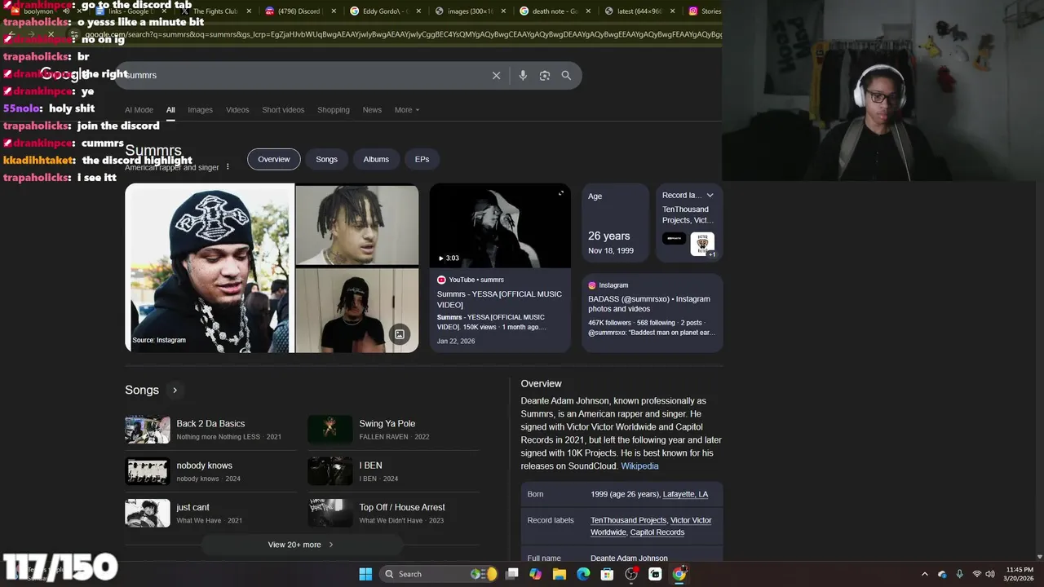Click in the Google search input field
Image resolution: width=1044 pixels, height=587 pixels.
click(306, 75)
